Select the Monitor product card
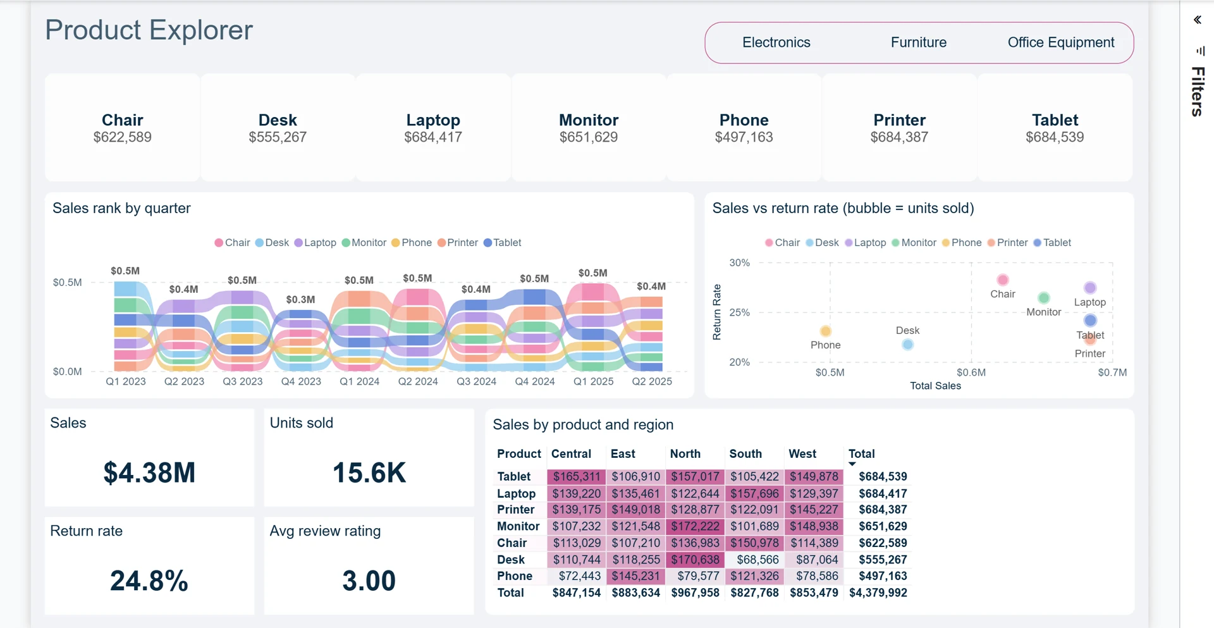The height and width of the screenshot is (628, 1214). (x=589, y=128)
